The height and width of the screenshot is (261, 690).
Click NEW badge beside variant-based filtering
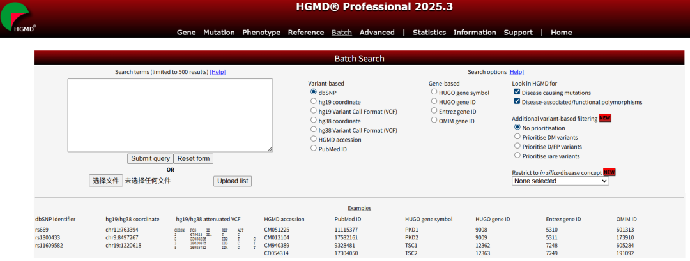click(x=605, y=118)
